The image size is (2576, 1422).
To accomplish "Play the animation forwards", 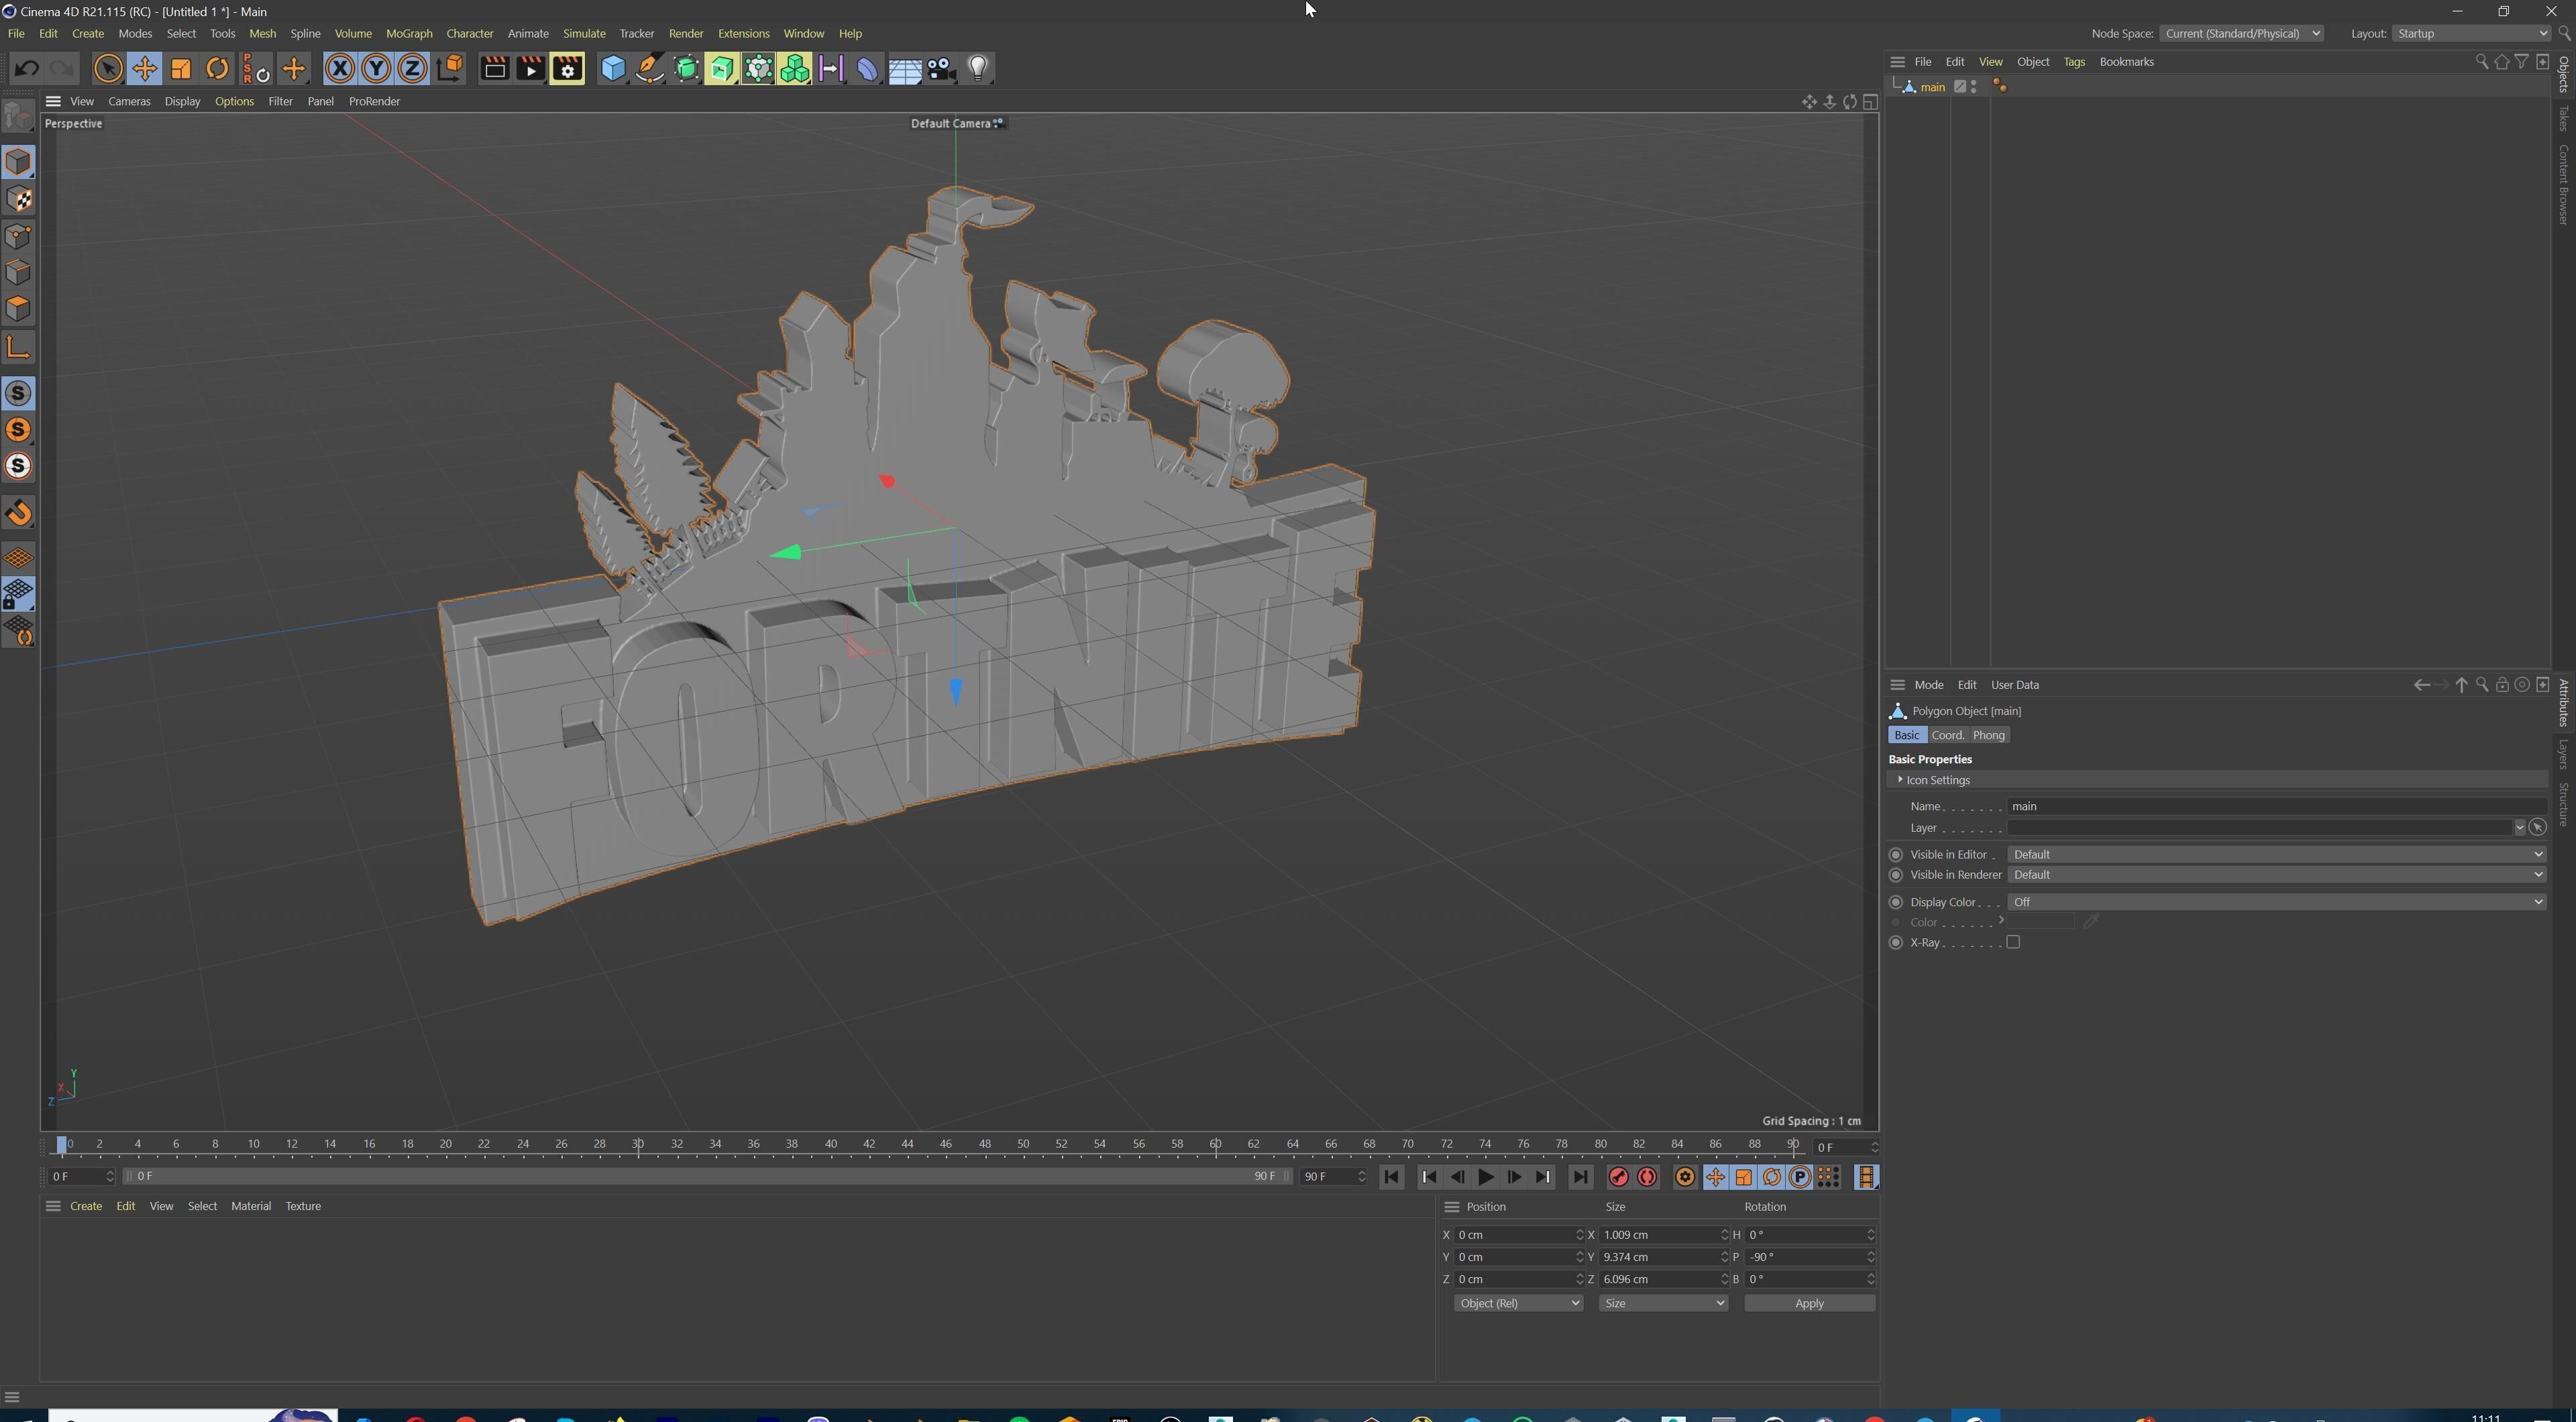I will click(1486, 1177).
